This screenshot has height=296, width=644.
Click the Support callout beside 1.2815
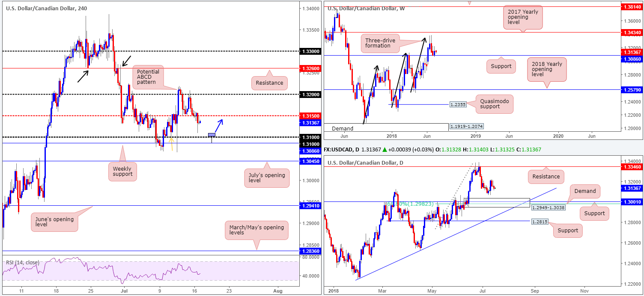[x=568, y=230]
